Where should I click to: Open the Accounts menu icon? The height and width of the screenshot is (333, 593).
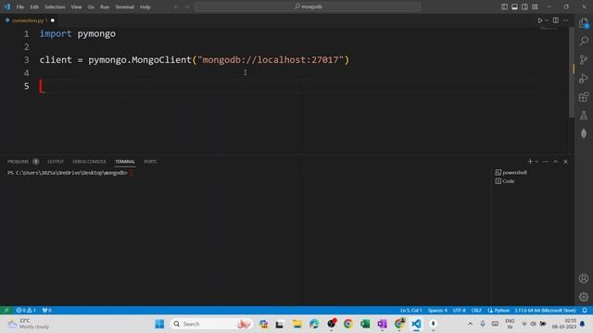pyautogui.click(x=584, y=278)
